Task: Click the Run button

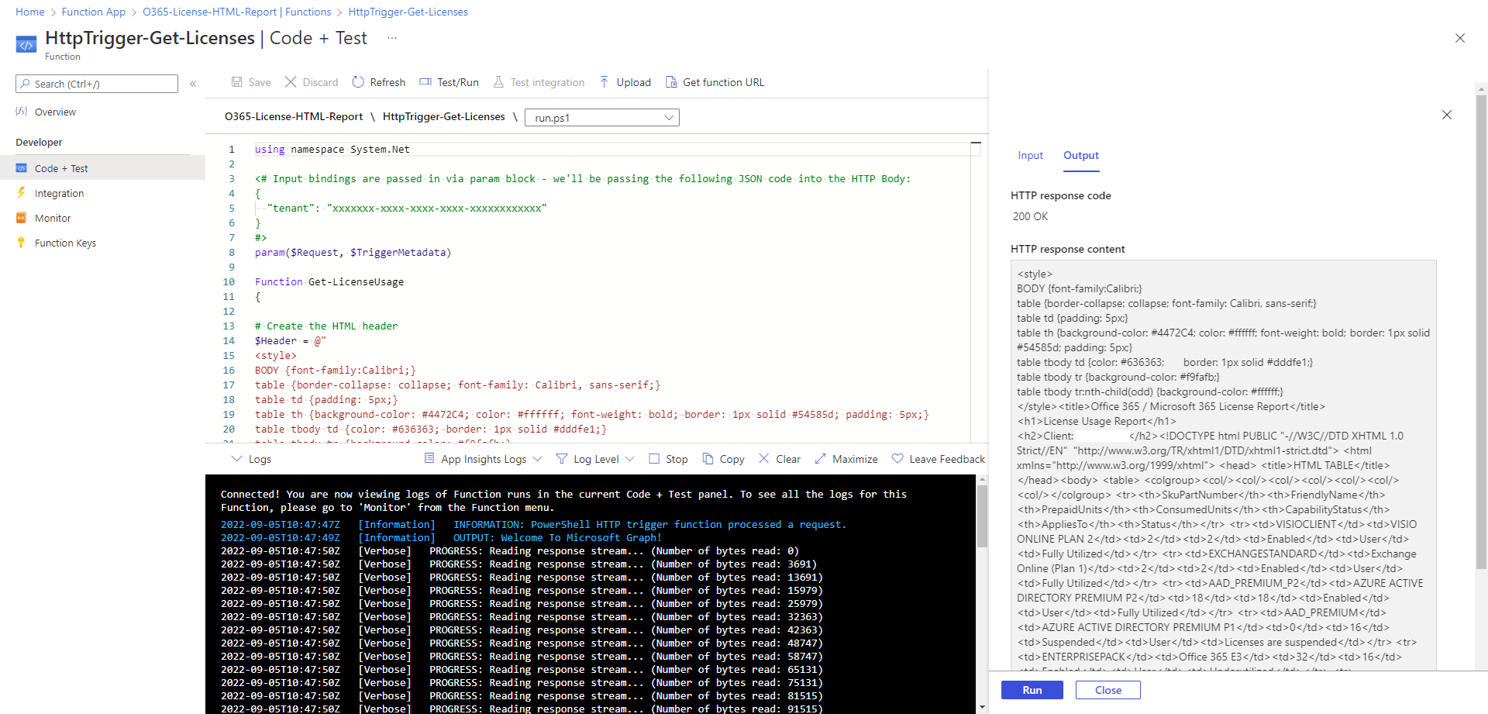Action: (x=1032, y=690)
